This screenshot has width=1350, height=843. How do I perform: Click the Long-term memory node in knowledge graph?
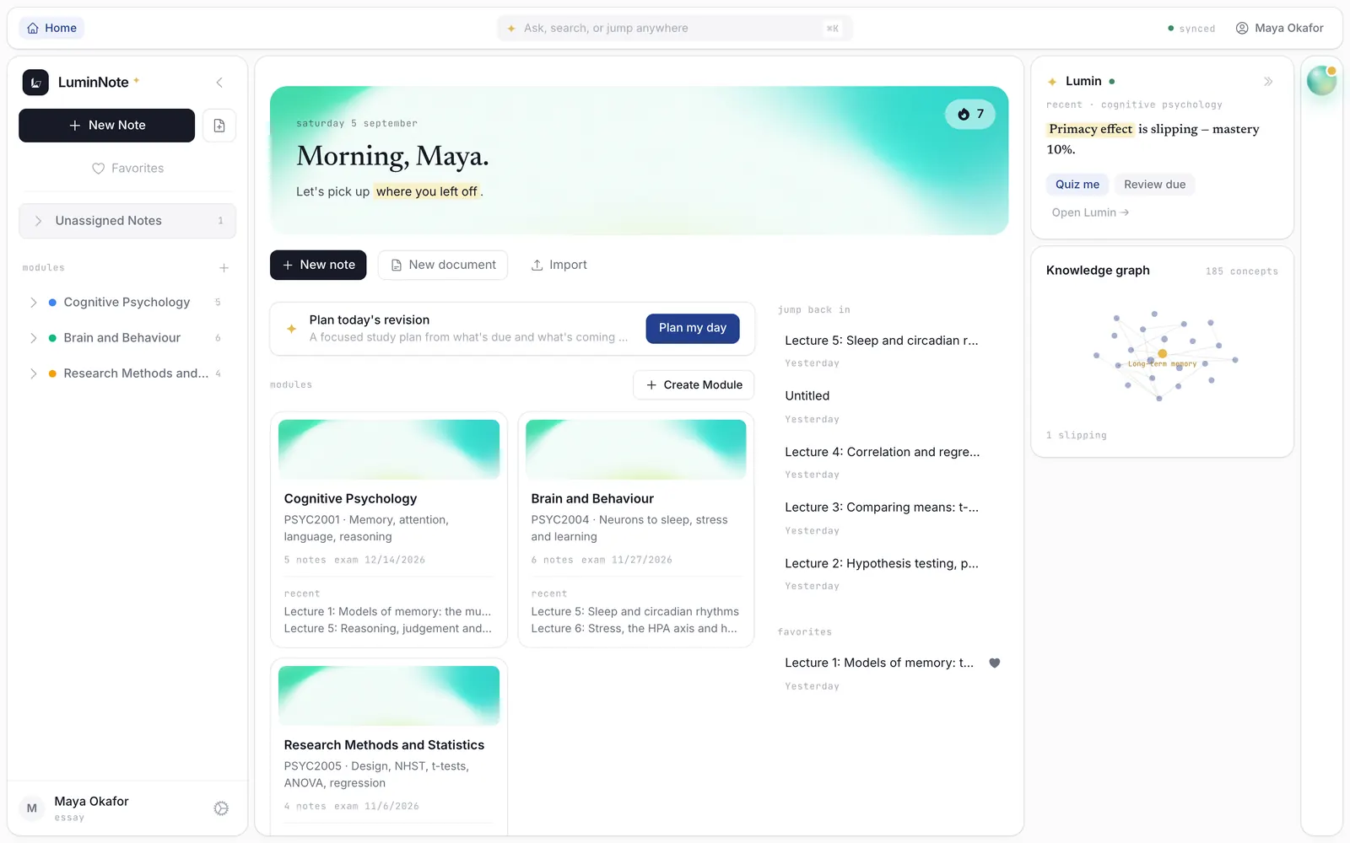pos(1162,354)
